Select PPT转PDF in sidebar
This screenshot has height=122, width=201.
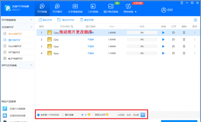(18, 52)
